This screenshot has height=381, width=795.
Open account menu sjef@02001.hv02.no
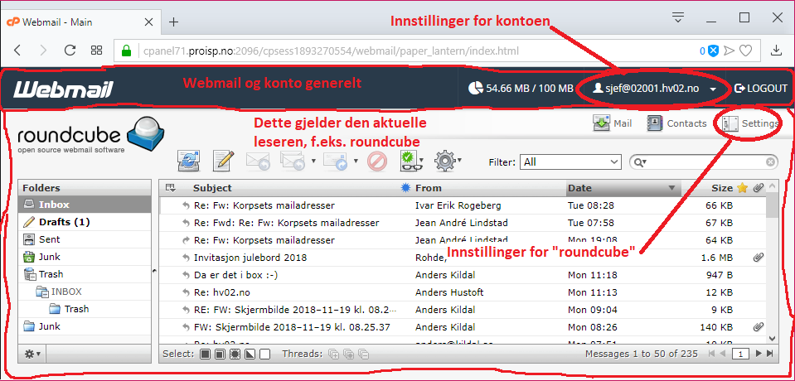point(655,88)
